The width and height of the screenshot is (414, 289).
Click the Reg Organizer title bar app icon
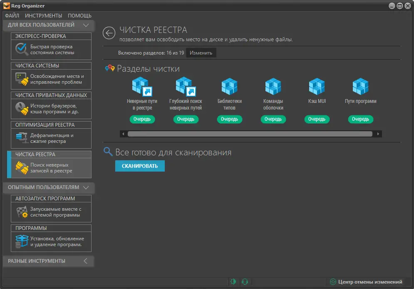6,6
